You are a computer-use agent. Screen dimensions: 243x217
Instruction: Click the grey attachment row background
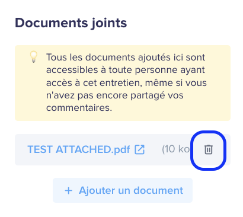coord(123,149)
